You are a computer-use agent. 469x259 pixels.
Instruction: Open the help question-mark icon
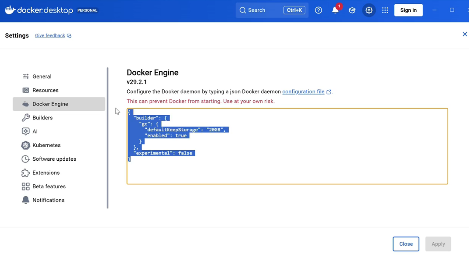point(318,10)
